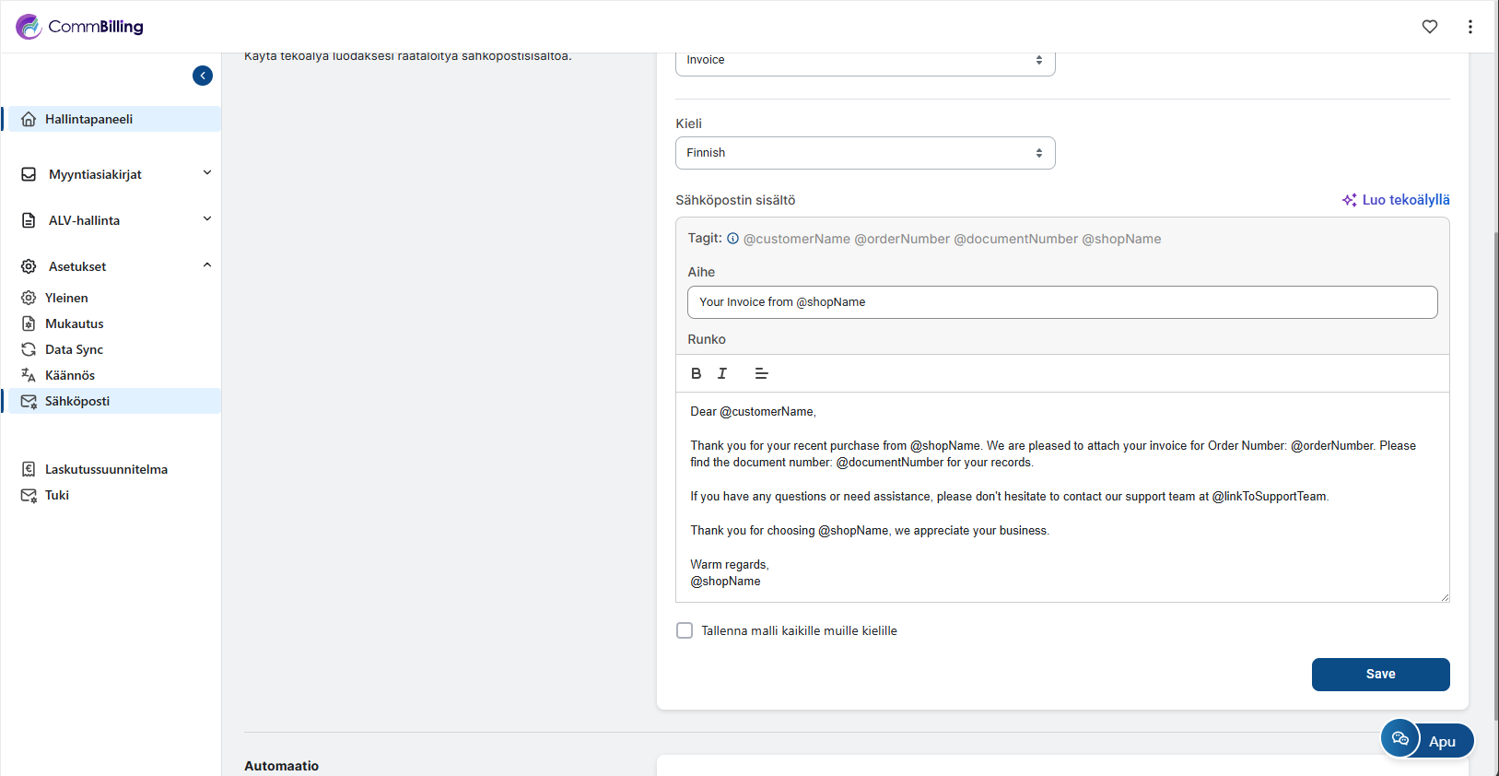Click the tags info icon
1499x776 pixels.
[x=732, y=239]
